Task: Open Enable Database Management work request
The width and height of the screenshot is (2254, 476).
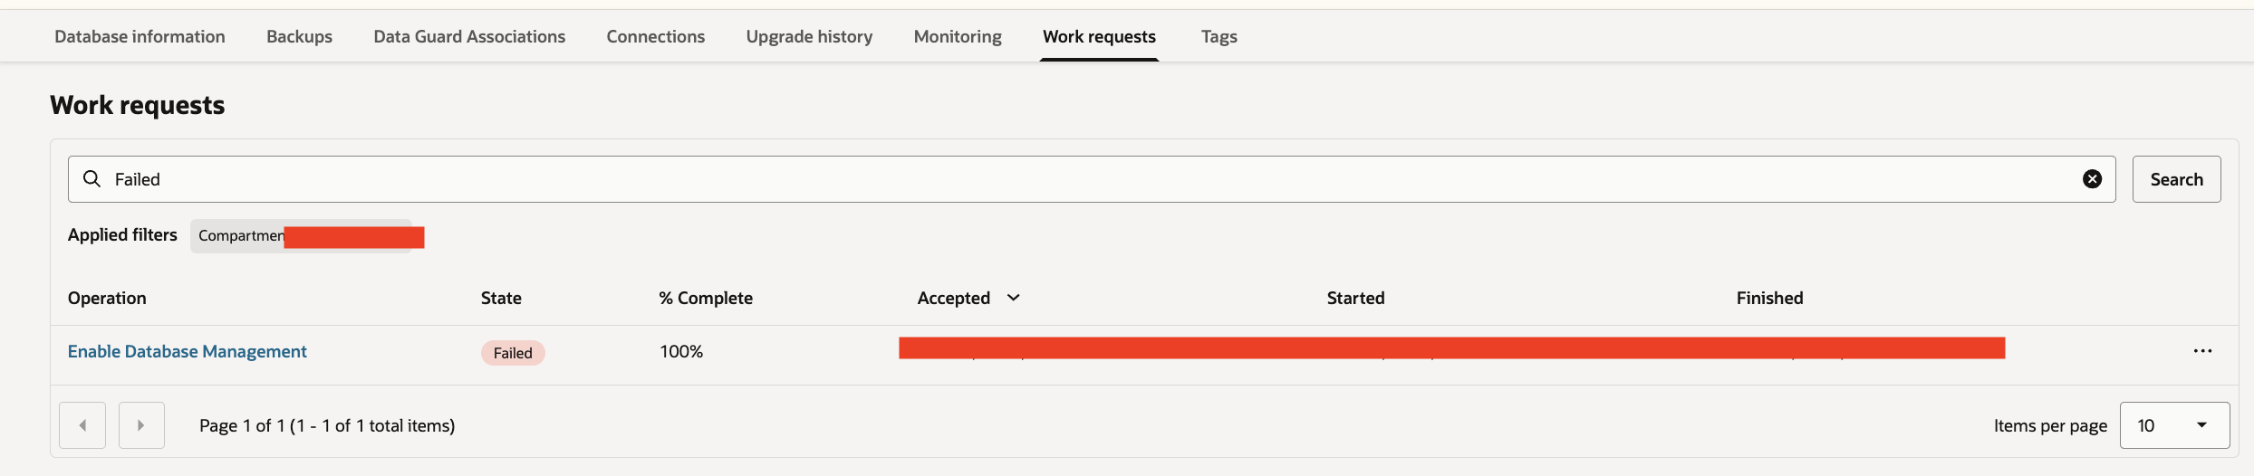Action: click(x=188, y=351)
